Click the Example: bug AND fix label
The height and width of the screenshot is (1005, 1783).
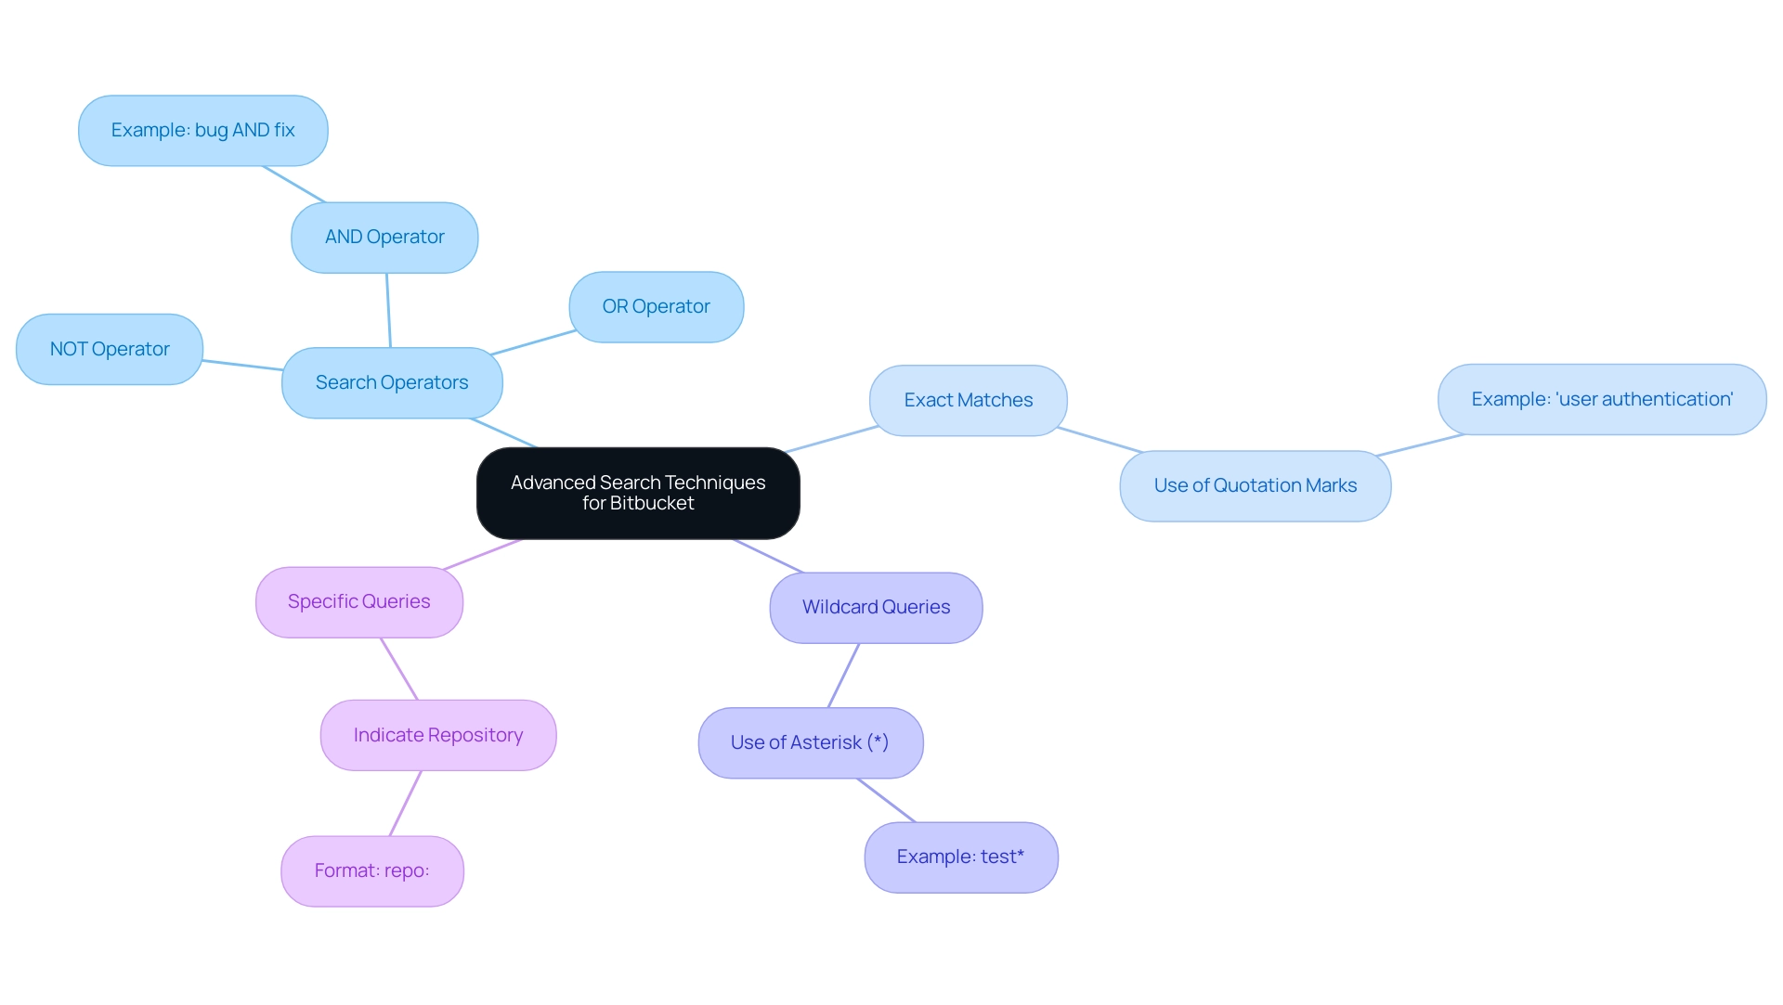point(202,129)
